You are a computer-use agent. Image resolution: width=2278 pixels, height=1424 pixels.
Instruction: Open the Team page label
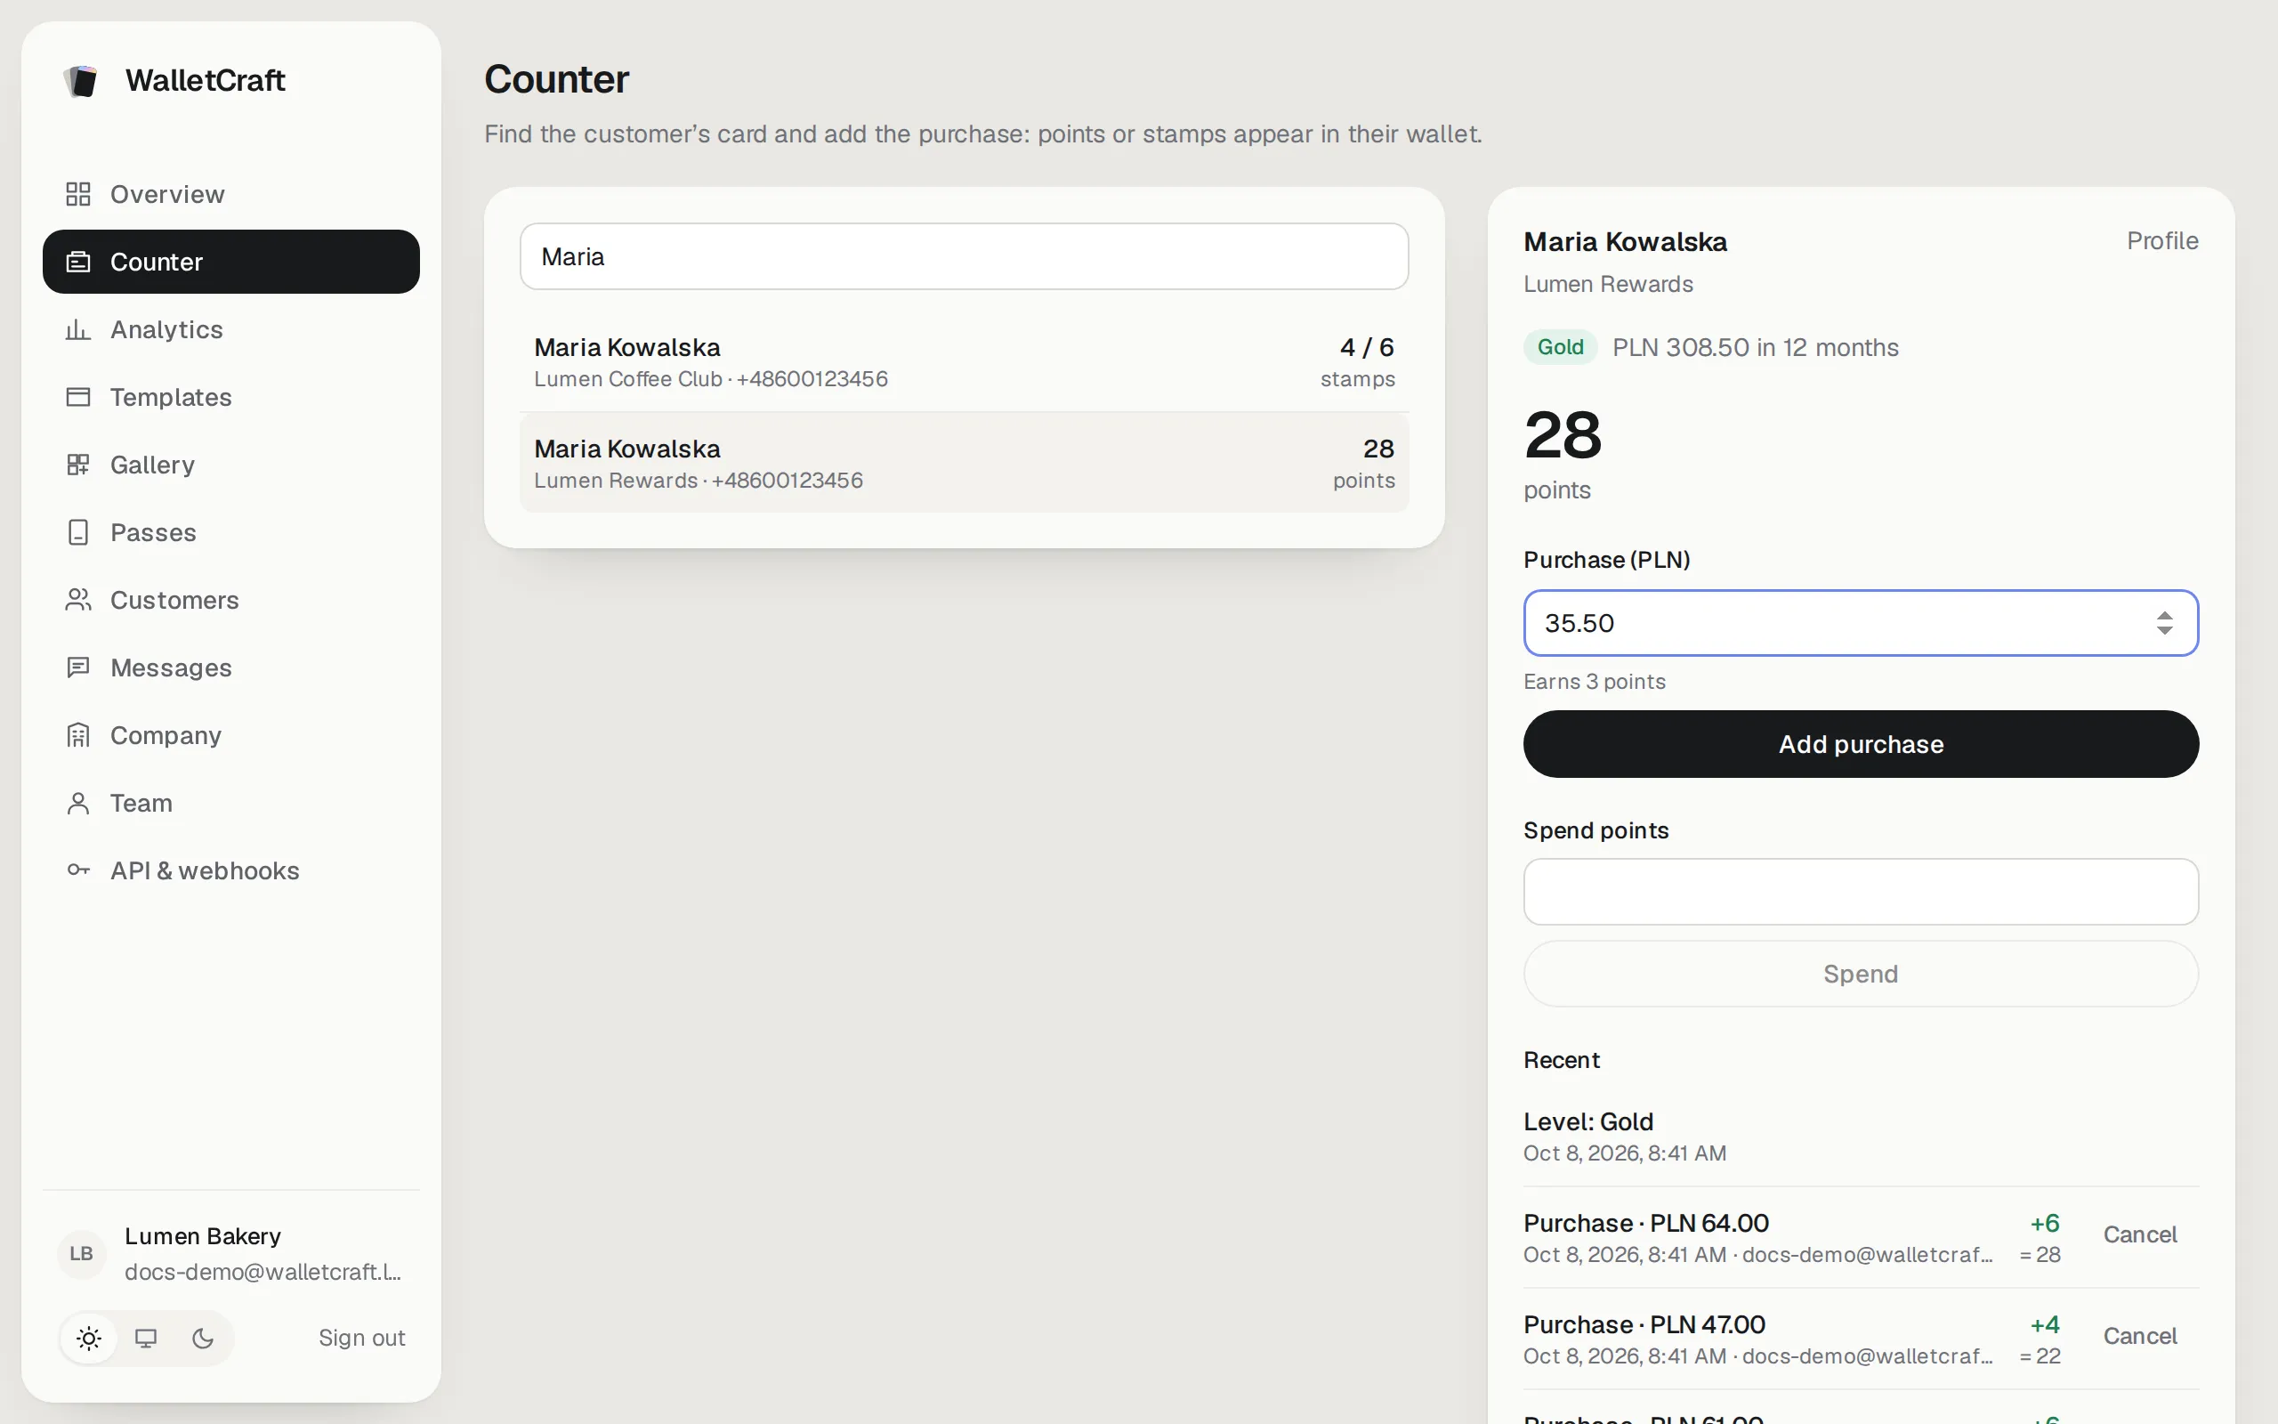[x=141, y=804]
